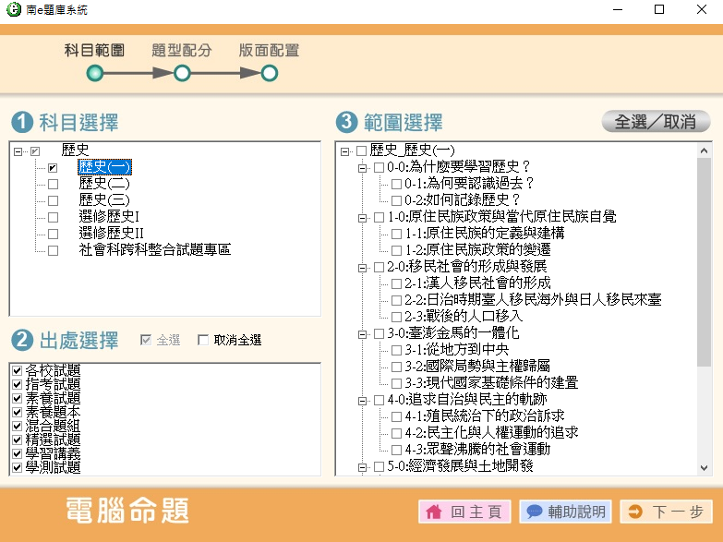The width and height of the screenshot is (723, 542).
Task: Click the app logo in title bar
Action: (11, 9)
